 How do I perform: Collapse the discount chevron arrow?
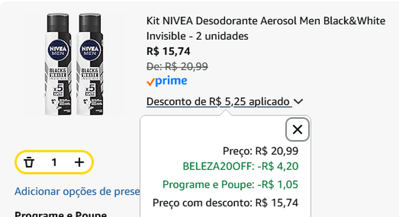[x=298, y=102]
